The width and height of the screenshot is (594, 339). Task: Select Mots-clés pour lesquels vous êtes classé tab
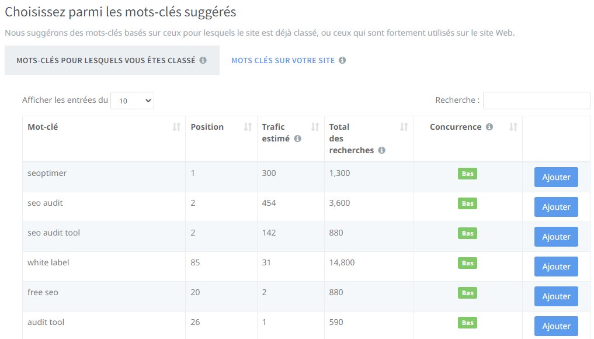tap(106, 60)
